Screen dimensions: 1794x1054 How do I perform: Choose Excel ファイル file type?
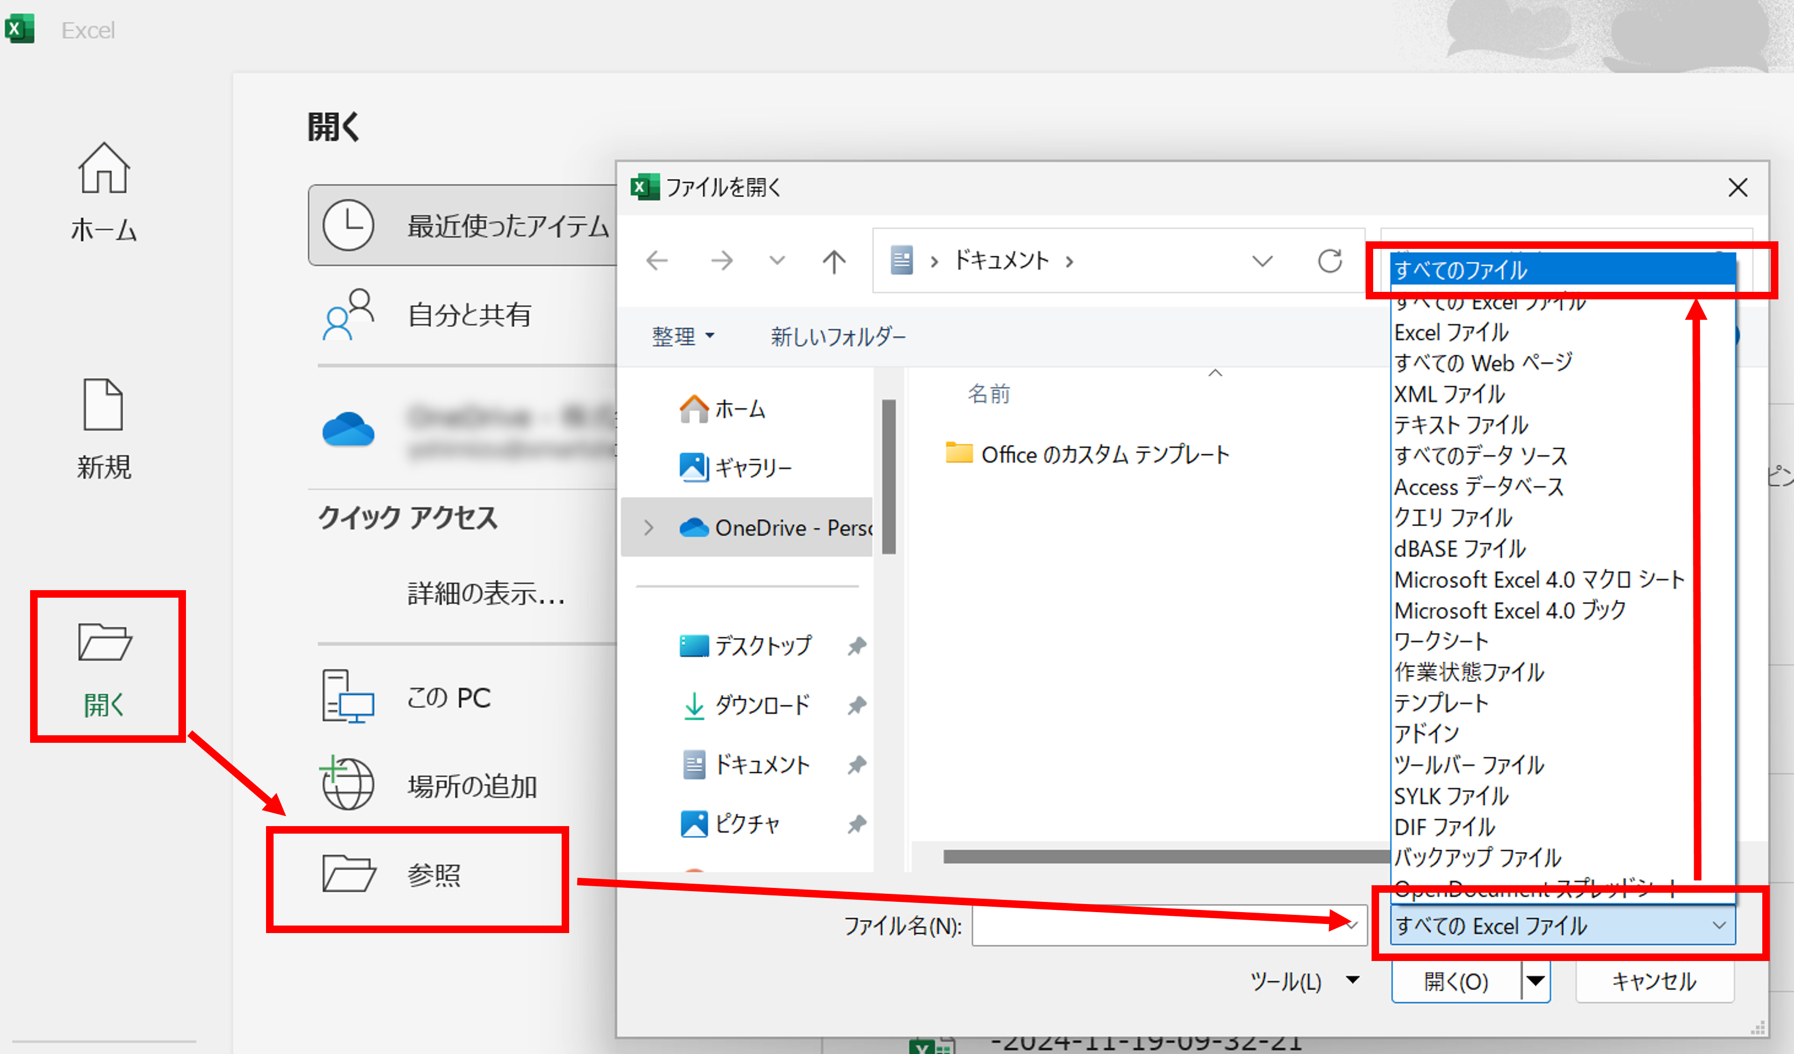pyautogui.click(x=1563, y=332)
